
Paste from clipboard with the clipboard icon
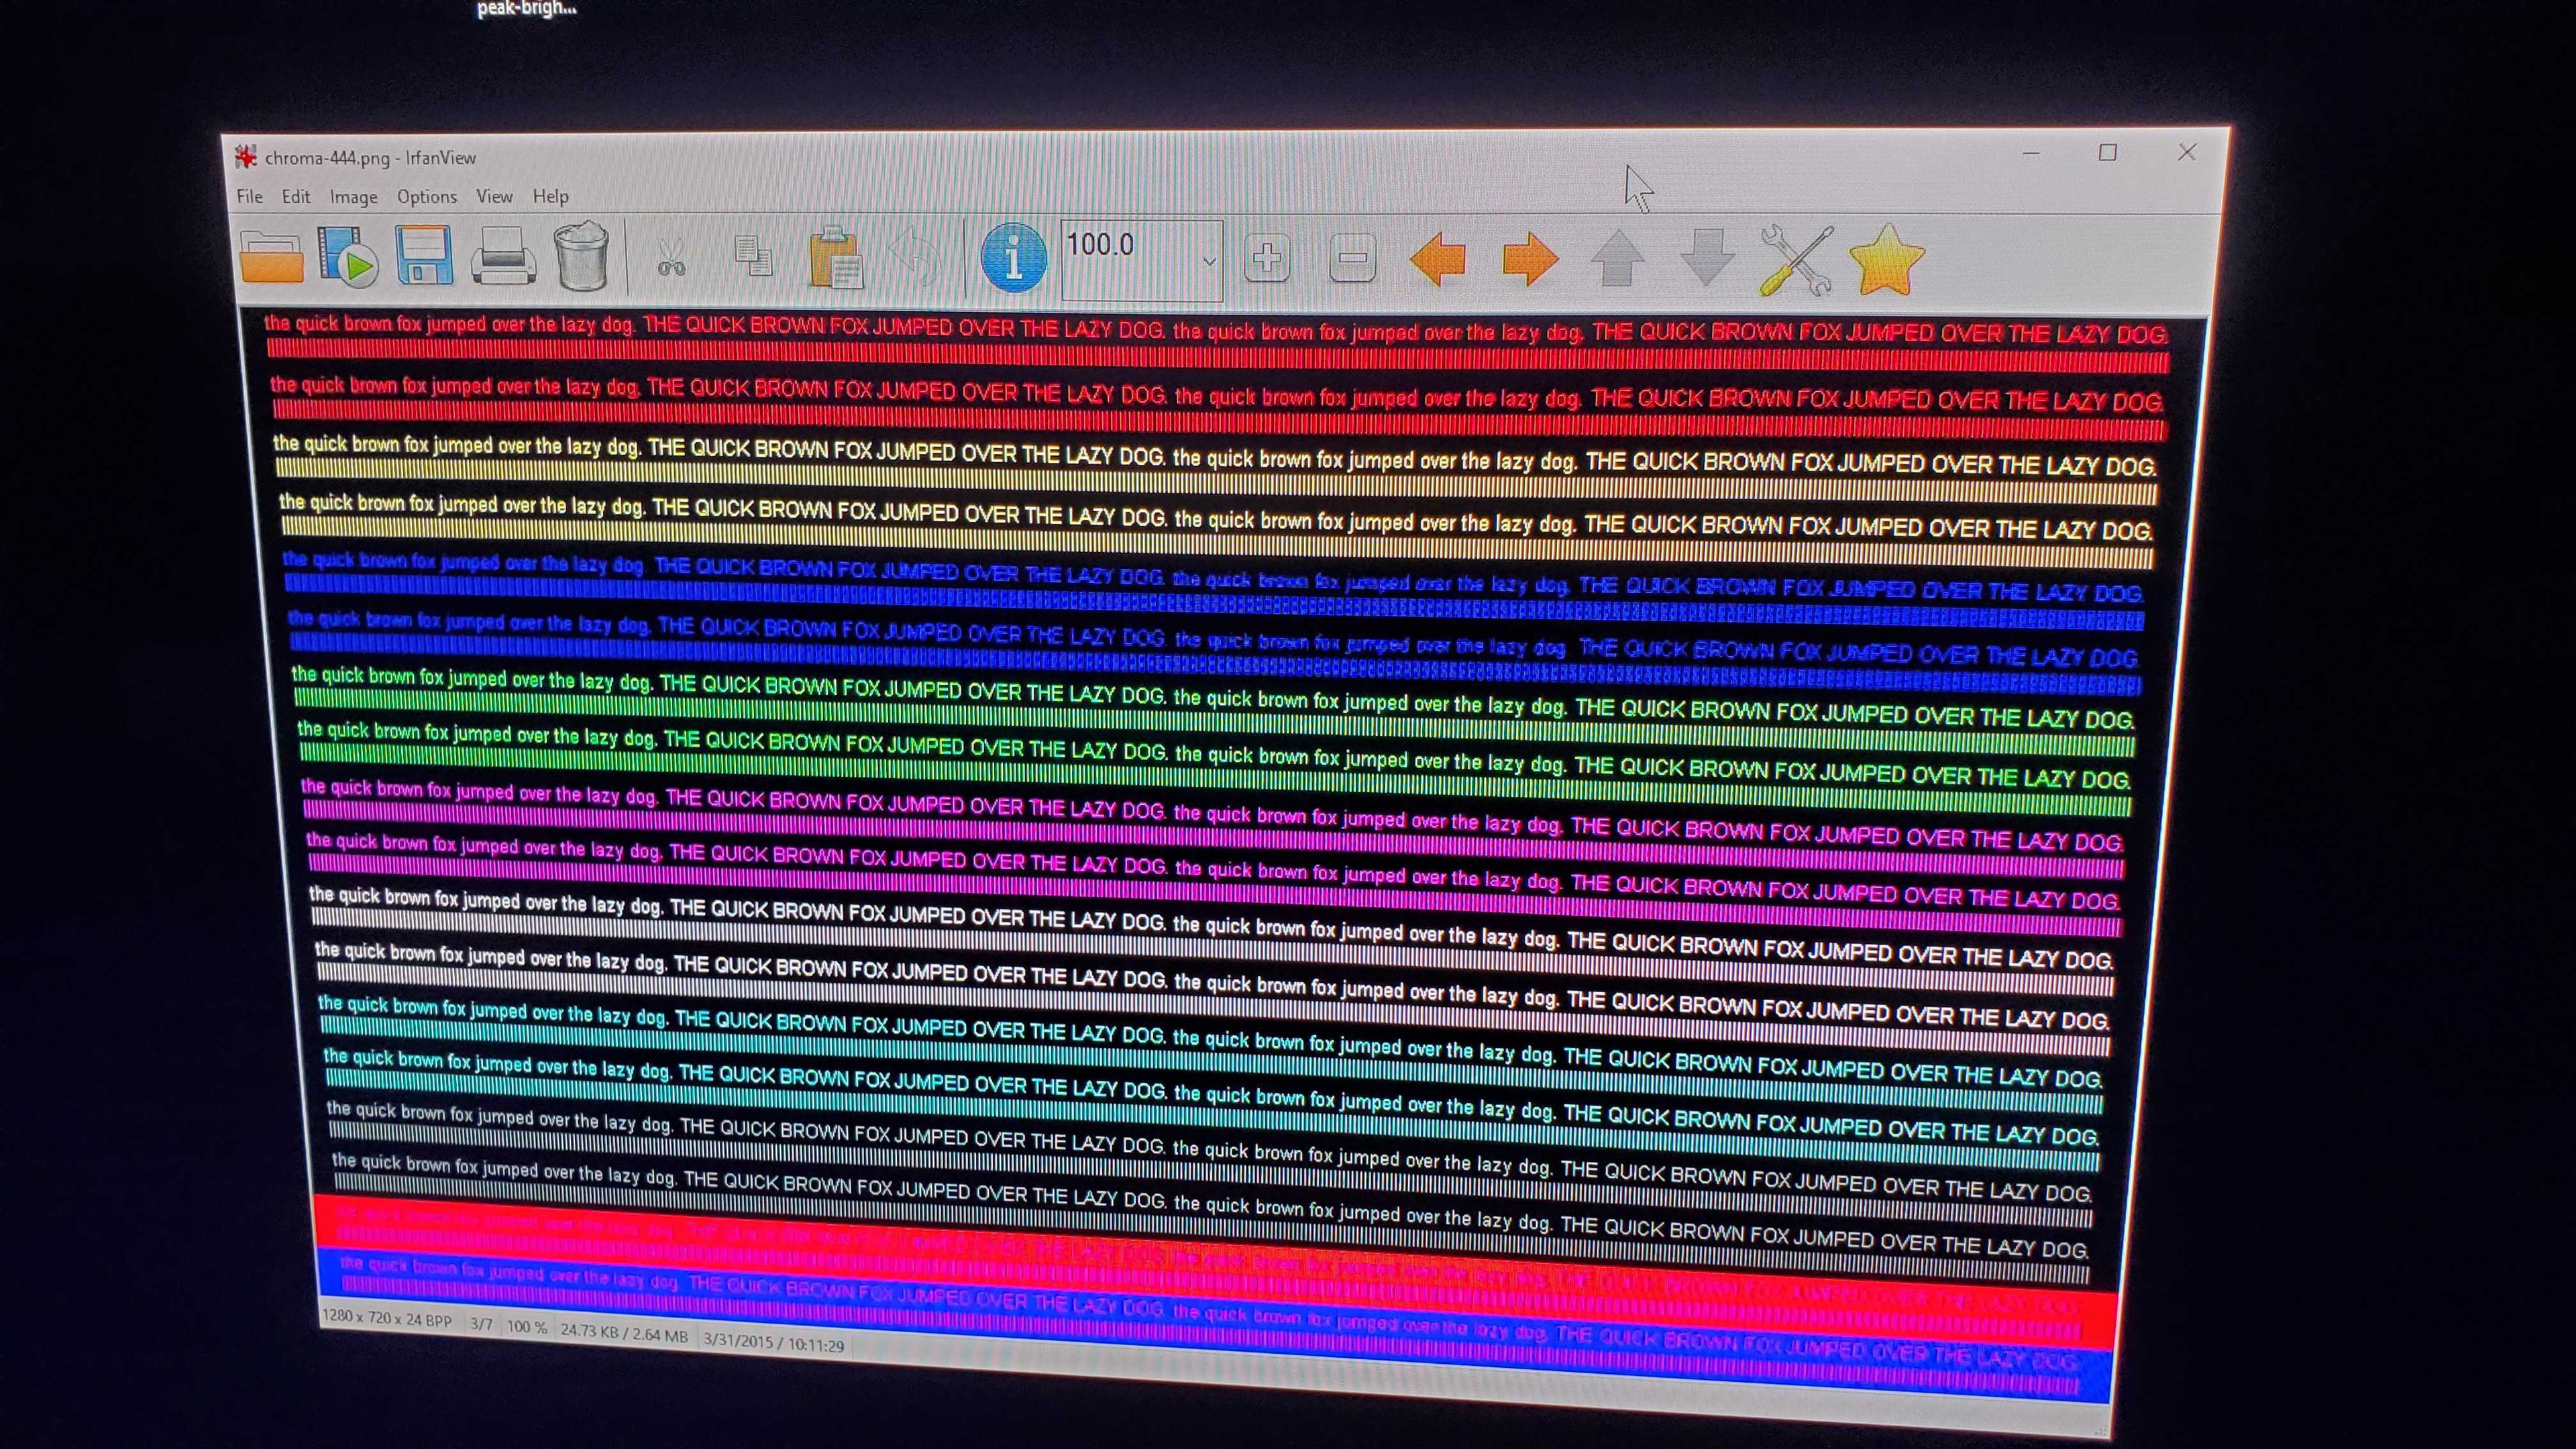[835, 258]
